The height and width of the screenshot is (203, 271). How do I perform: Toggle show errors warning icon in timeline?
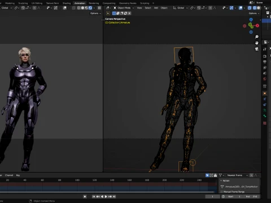216,175
